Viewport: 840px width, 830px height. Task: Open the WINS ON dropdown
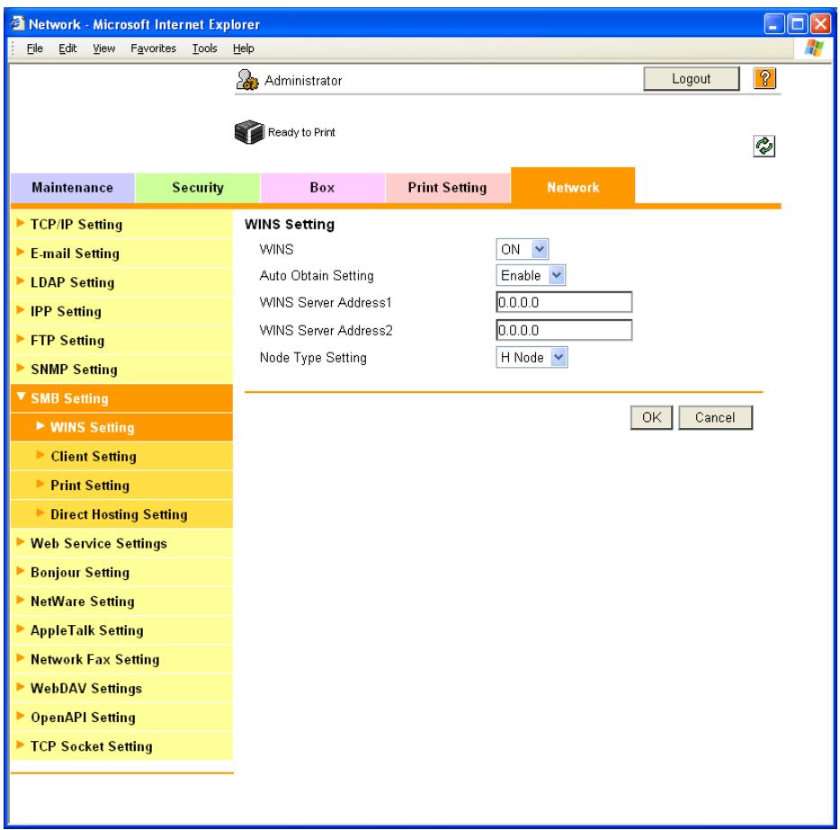tap(522, 249)
